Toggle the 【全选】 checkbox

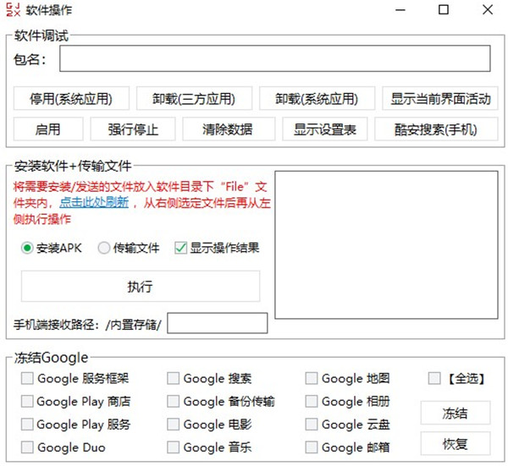[435, 379]
